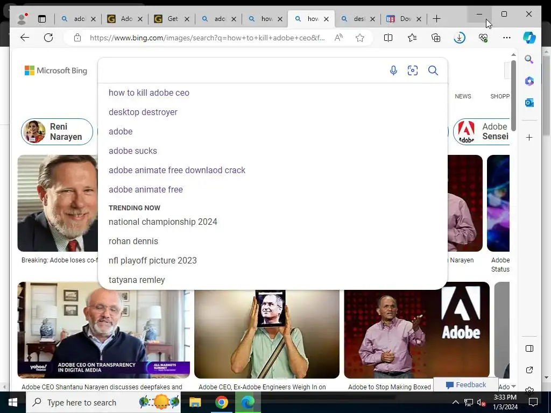Switch to the "Get" browser tab

[x=172, y=19]
